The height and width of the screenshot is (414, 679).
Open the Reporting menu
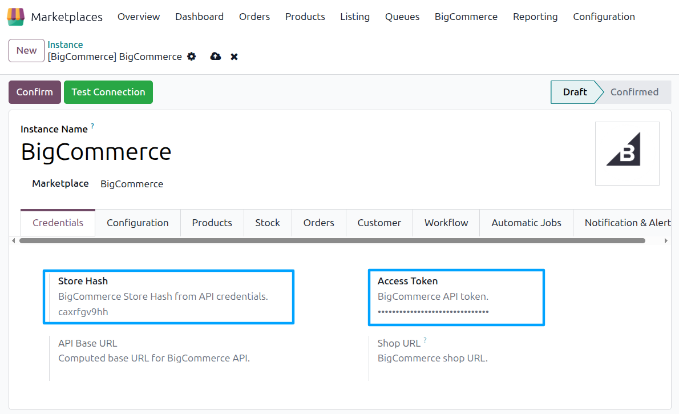(x=535, y=17)
